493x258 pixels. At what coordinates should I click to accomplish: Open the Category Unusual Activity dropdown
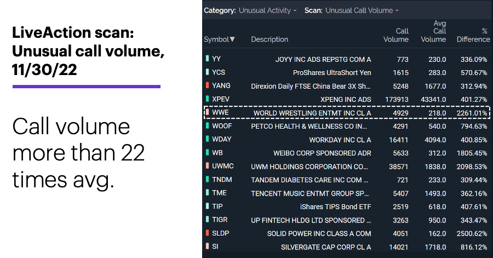pos(267,10)
